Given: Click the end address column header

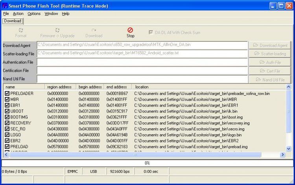Looking at the screenshot, I should pos(118,87).
